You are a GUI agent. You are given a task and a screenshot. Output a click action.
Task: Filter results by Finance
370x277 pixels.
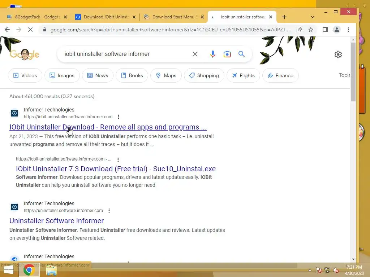coord(280,75)
